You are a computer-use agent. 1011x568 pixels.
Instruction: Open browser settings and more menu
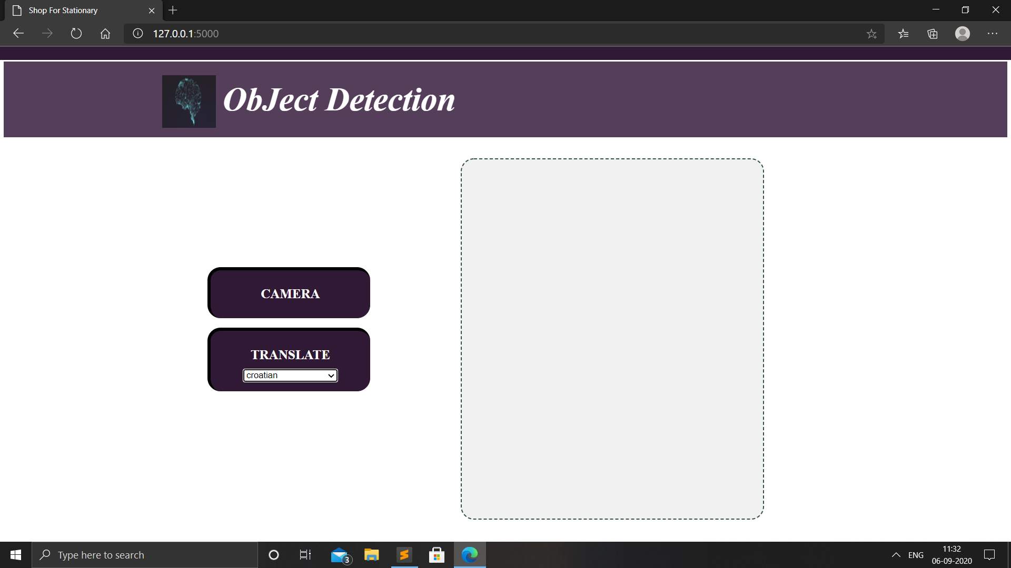coord(993,34)
